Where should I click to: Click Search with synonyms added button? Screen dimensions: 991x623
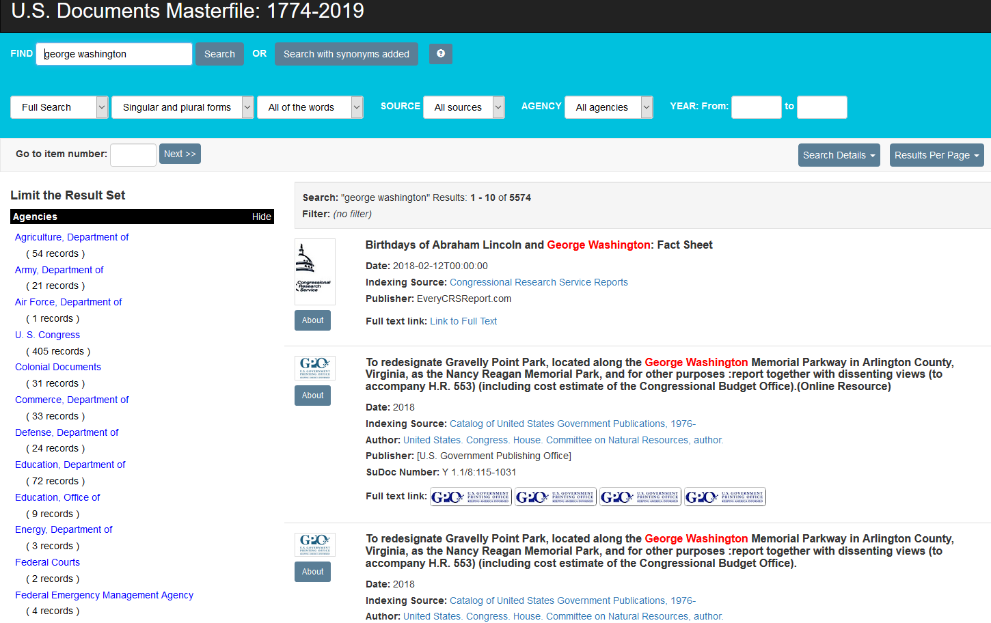[347, 54]
